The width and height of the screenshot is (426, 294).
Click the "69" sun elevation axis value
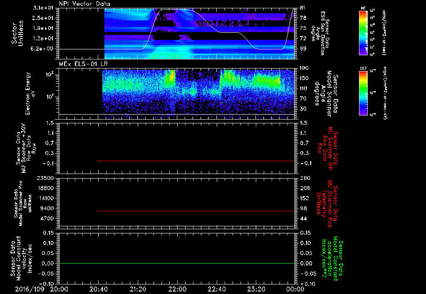pyautogui.click(x=303, y=49)
